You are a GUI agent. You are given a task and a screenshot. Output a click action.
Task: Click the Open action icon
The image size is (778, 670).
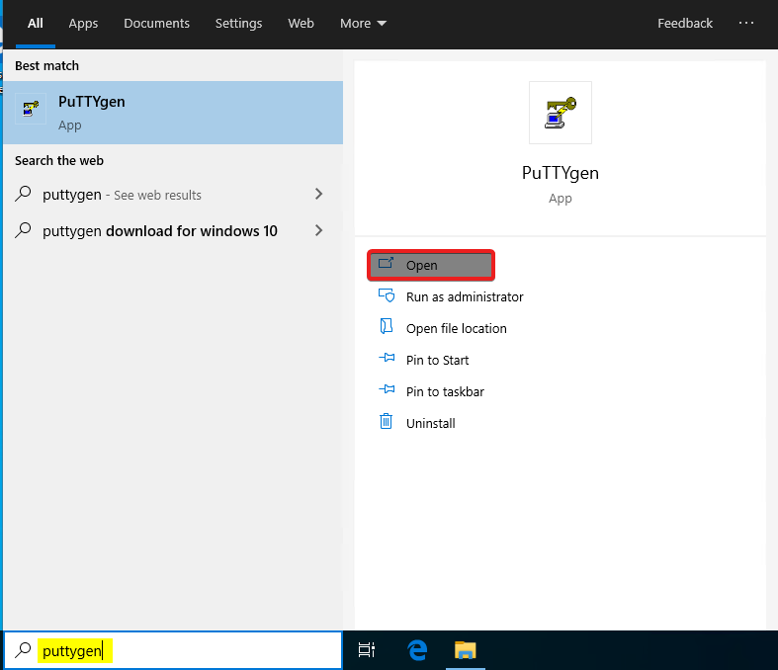click(386, 263)
